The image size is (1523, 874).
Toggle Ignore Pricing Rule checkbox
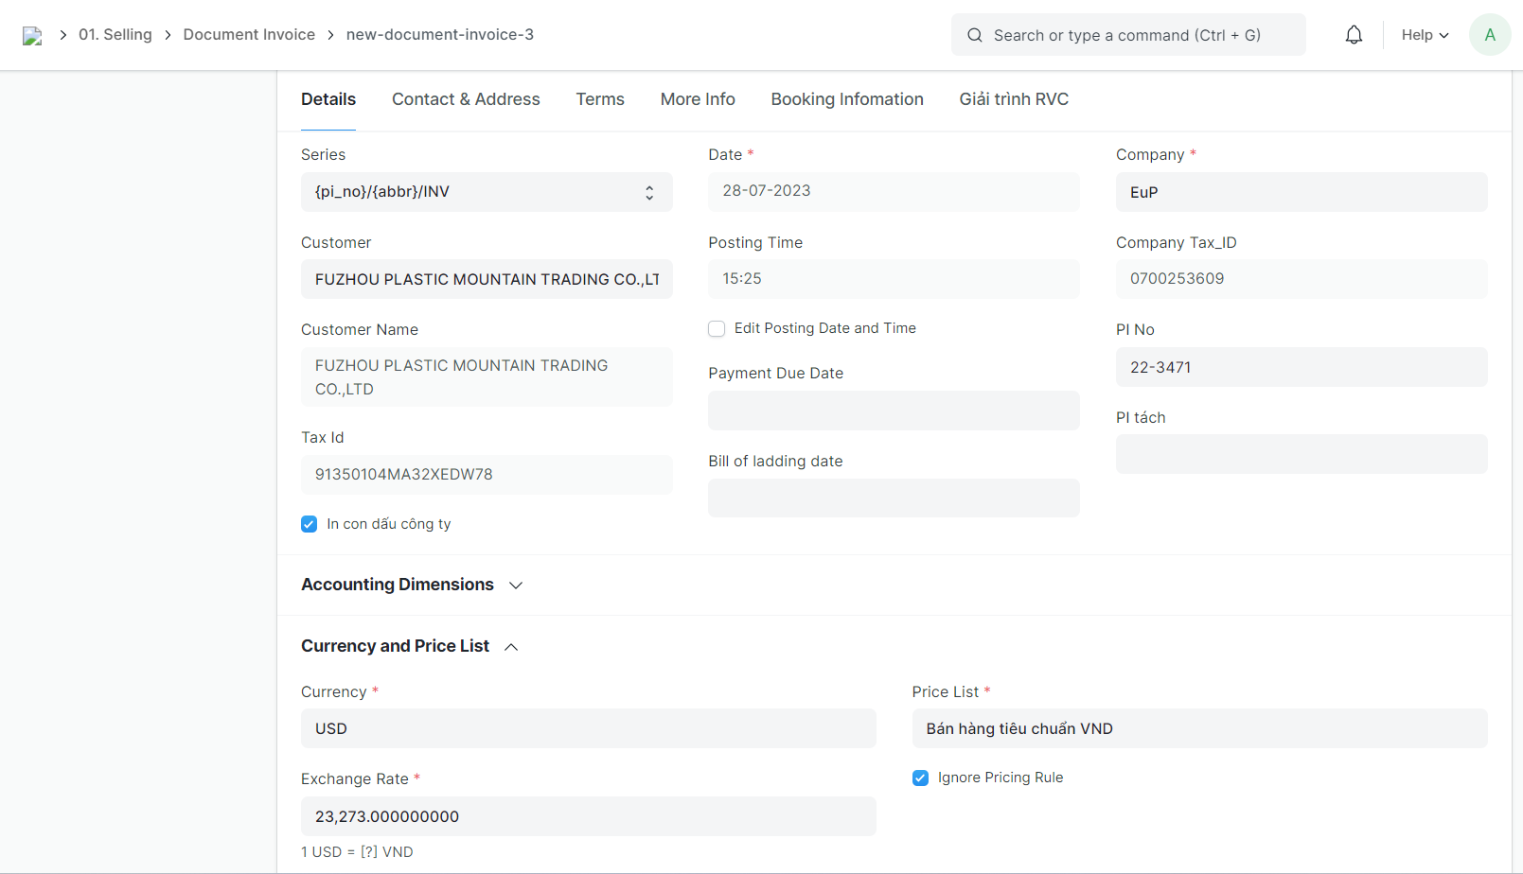pyautogui.click(x=920, y=778)
